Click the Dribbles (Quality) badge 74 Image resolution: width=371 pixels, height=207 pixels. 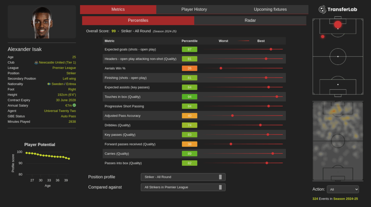189,125
